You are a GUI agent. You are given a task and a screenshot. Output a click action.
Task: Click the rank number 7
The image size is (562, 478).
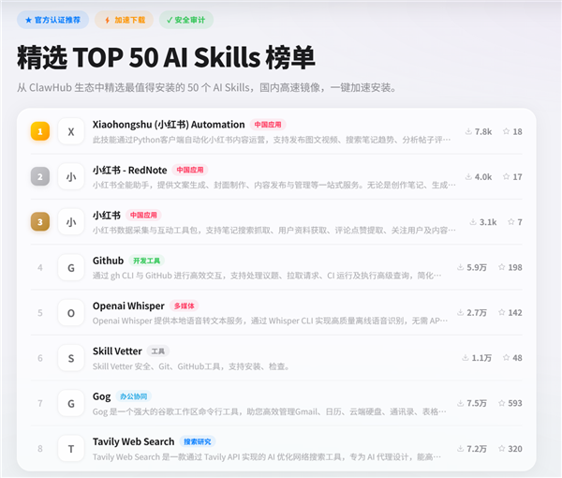pyautogui.click(x=40, y=403)
